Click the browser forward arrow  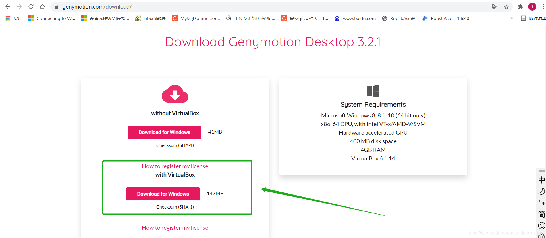tap(19, 7)
